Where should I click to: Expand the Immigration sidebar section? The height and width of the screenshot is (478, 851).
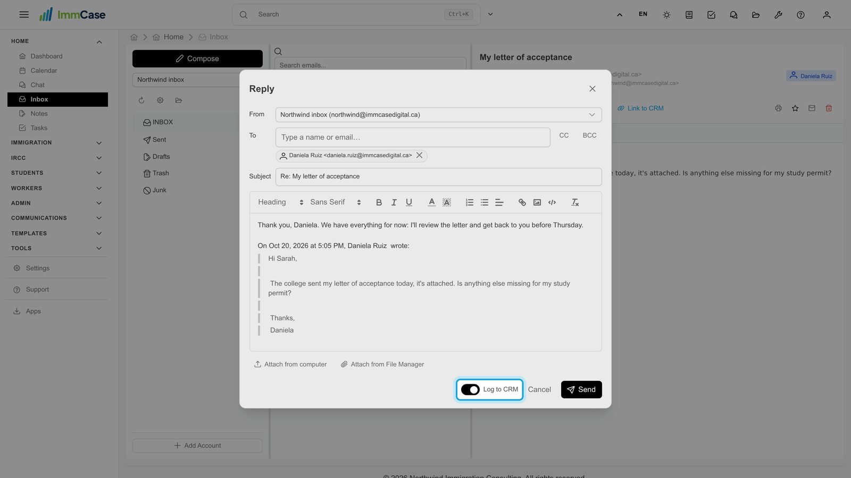click(x=57, y=143)
